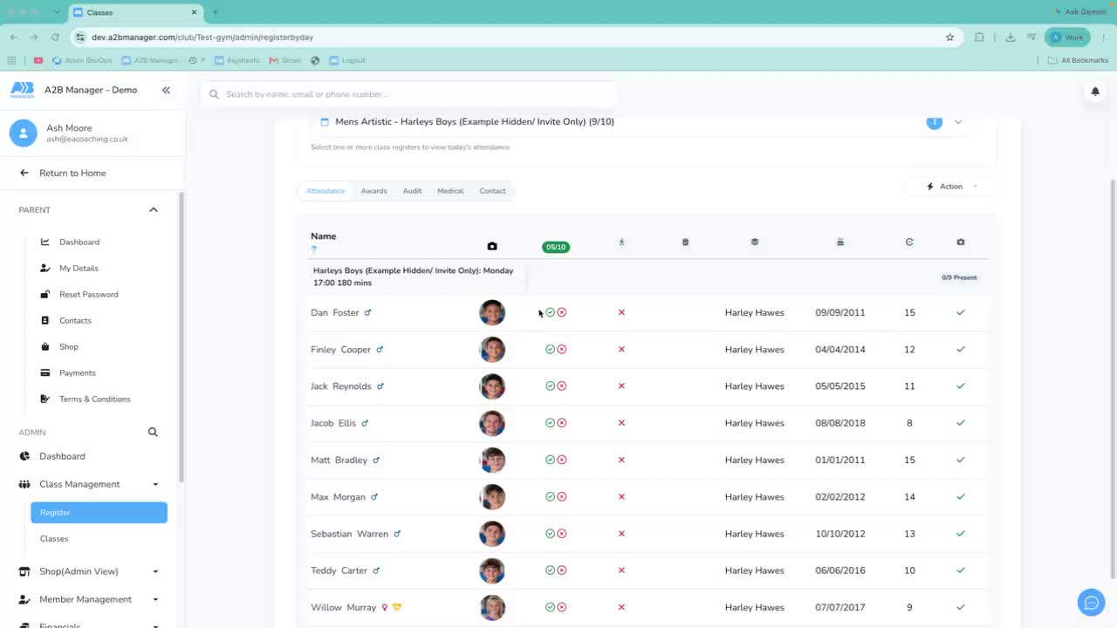The image size is (1117, 628).
Task: Go to Classes under Class Management
Action: (x=54, y=538)
